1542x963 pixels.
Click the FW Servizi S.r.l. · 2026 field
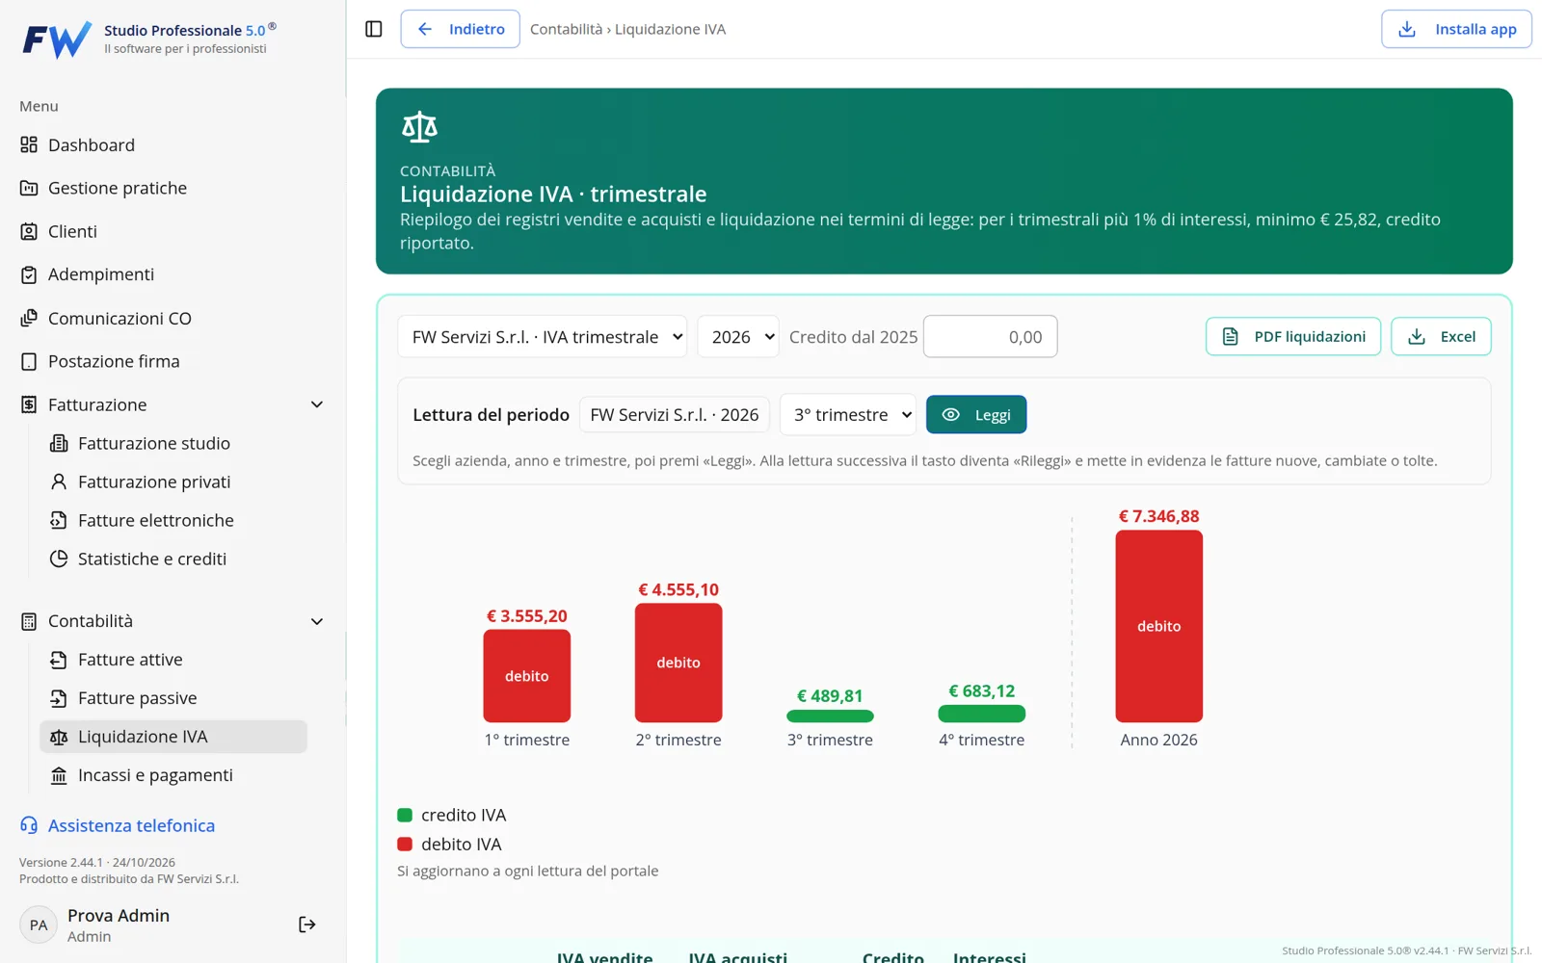coord(675,415)
